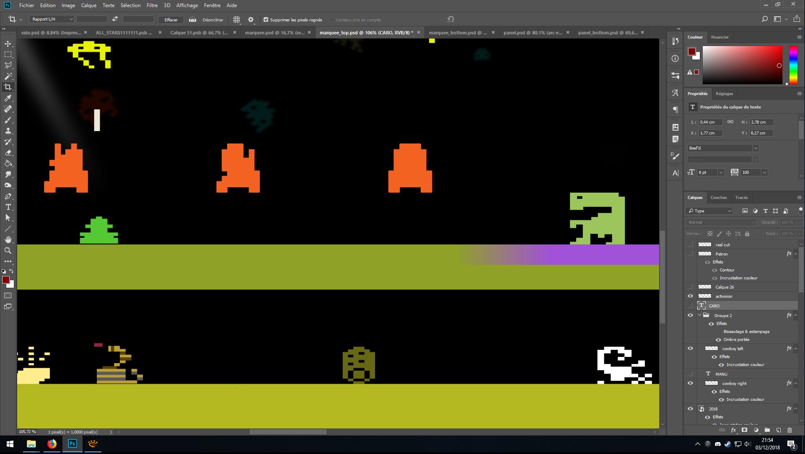Select the Line shape tool
The image size is (805, 454).
(8, 229)
